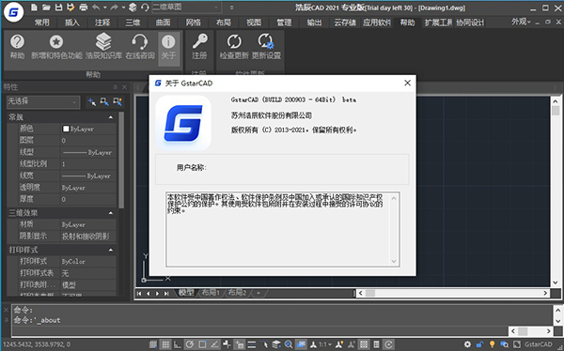This screenshot has width=564, height=351.
Task: Switch to the 布局1 layout tab
Action: click(210, 293)
